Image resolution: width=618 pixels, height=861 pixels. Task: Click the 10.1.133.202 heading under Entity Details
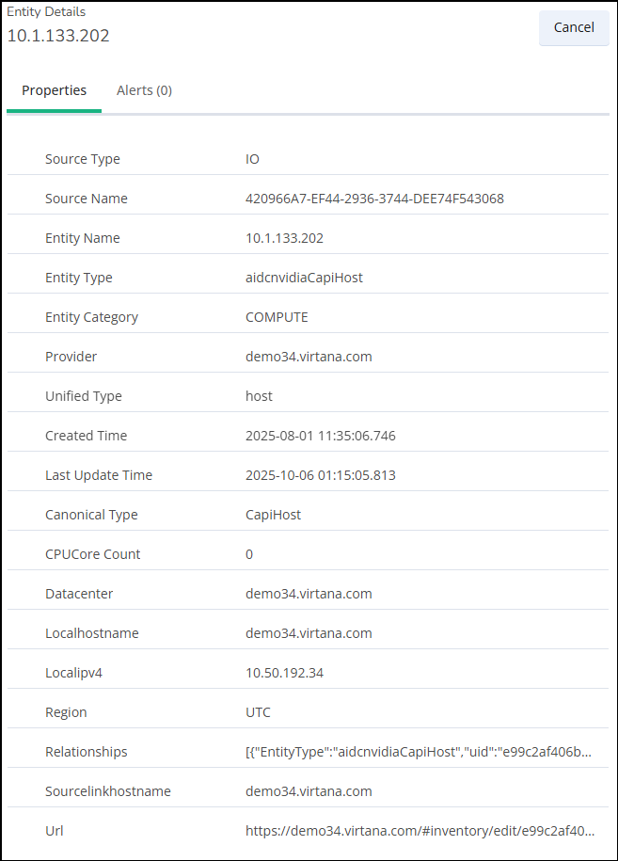[x=58, y=36]
